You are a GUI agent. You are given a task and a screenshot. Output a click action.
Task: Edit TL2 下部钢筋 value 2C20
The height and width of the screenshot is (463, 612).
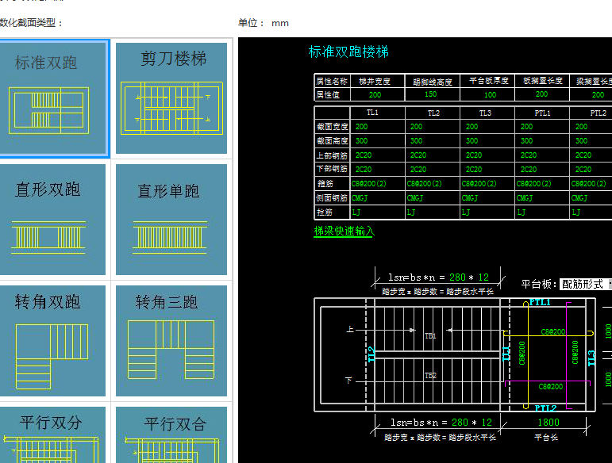[x=418, y=169]
